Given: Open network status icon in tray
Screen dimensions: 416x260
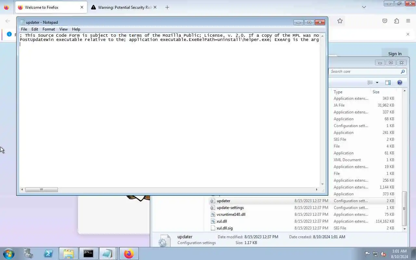Looking at the screenshot, I should (x=375, y=254).
